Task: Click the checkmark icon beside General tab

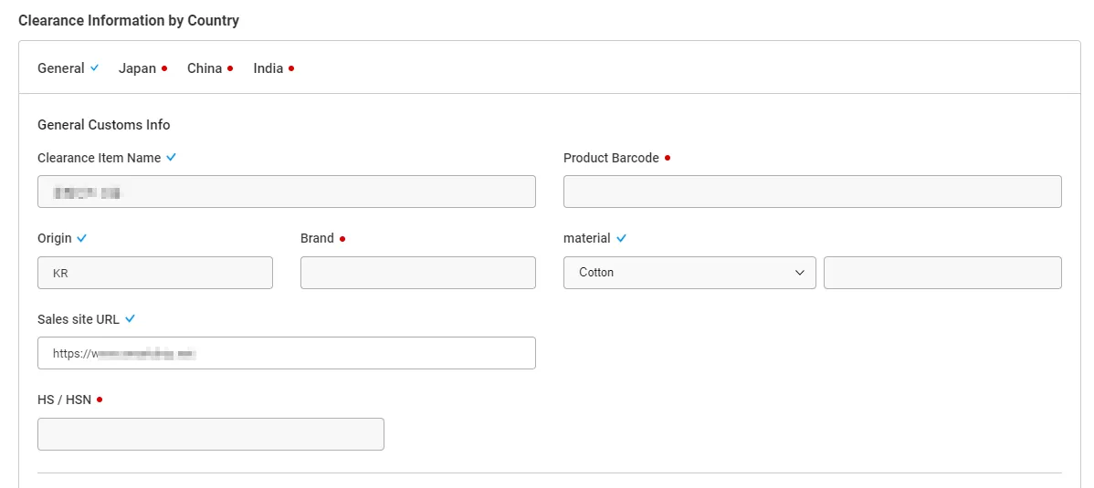Action: point(95,68)
